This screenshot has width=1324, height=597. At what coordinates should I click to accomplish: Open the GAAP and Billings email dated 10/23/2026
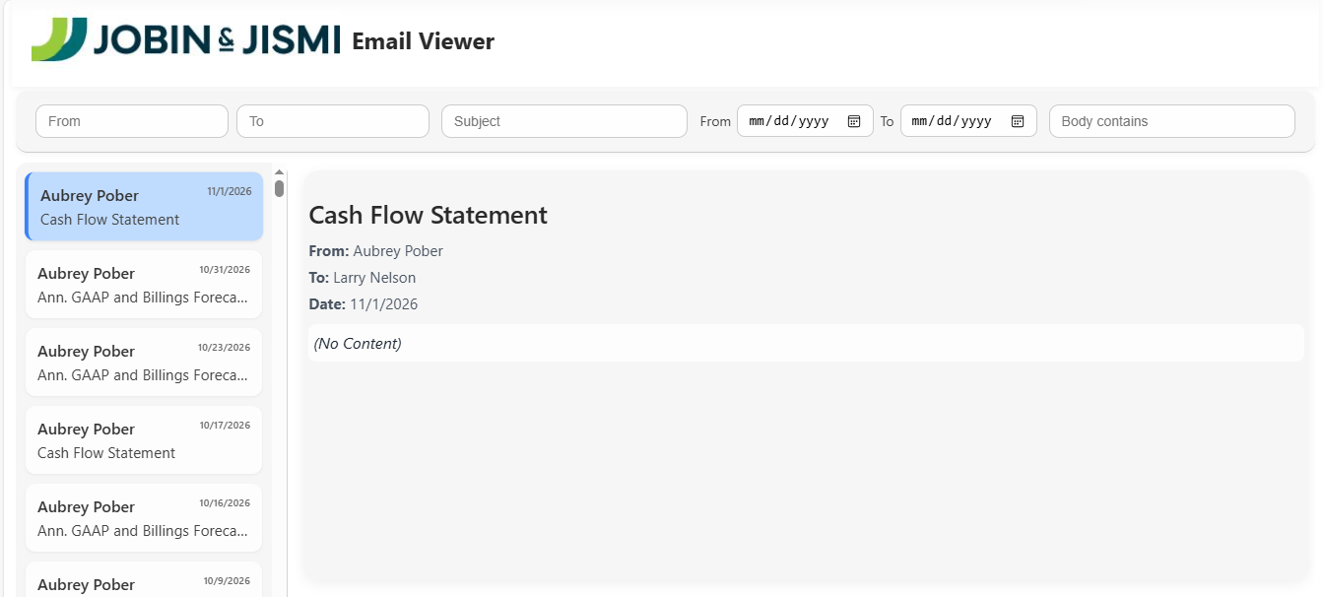click(144, 362)
